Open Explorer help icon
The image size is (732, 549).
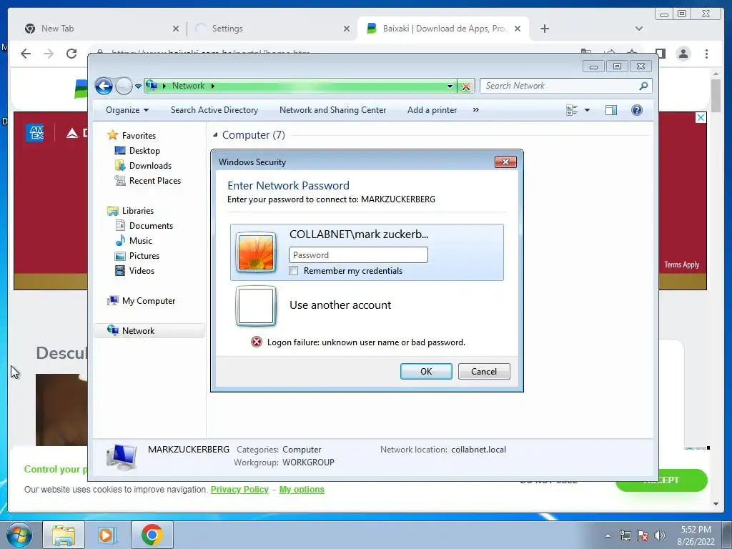(637, 110)
